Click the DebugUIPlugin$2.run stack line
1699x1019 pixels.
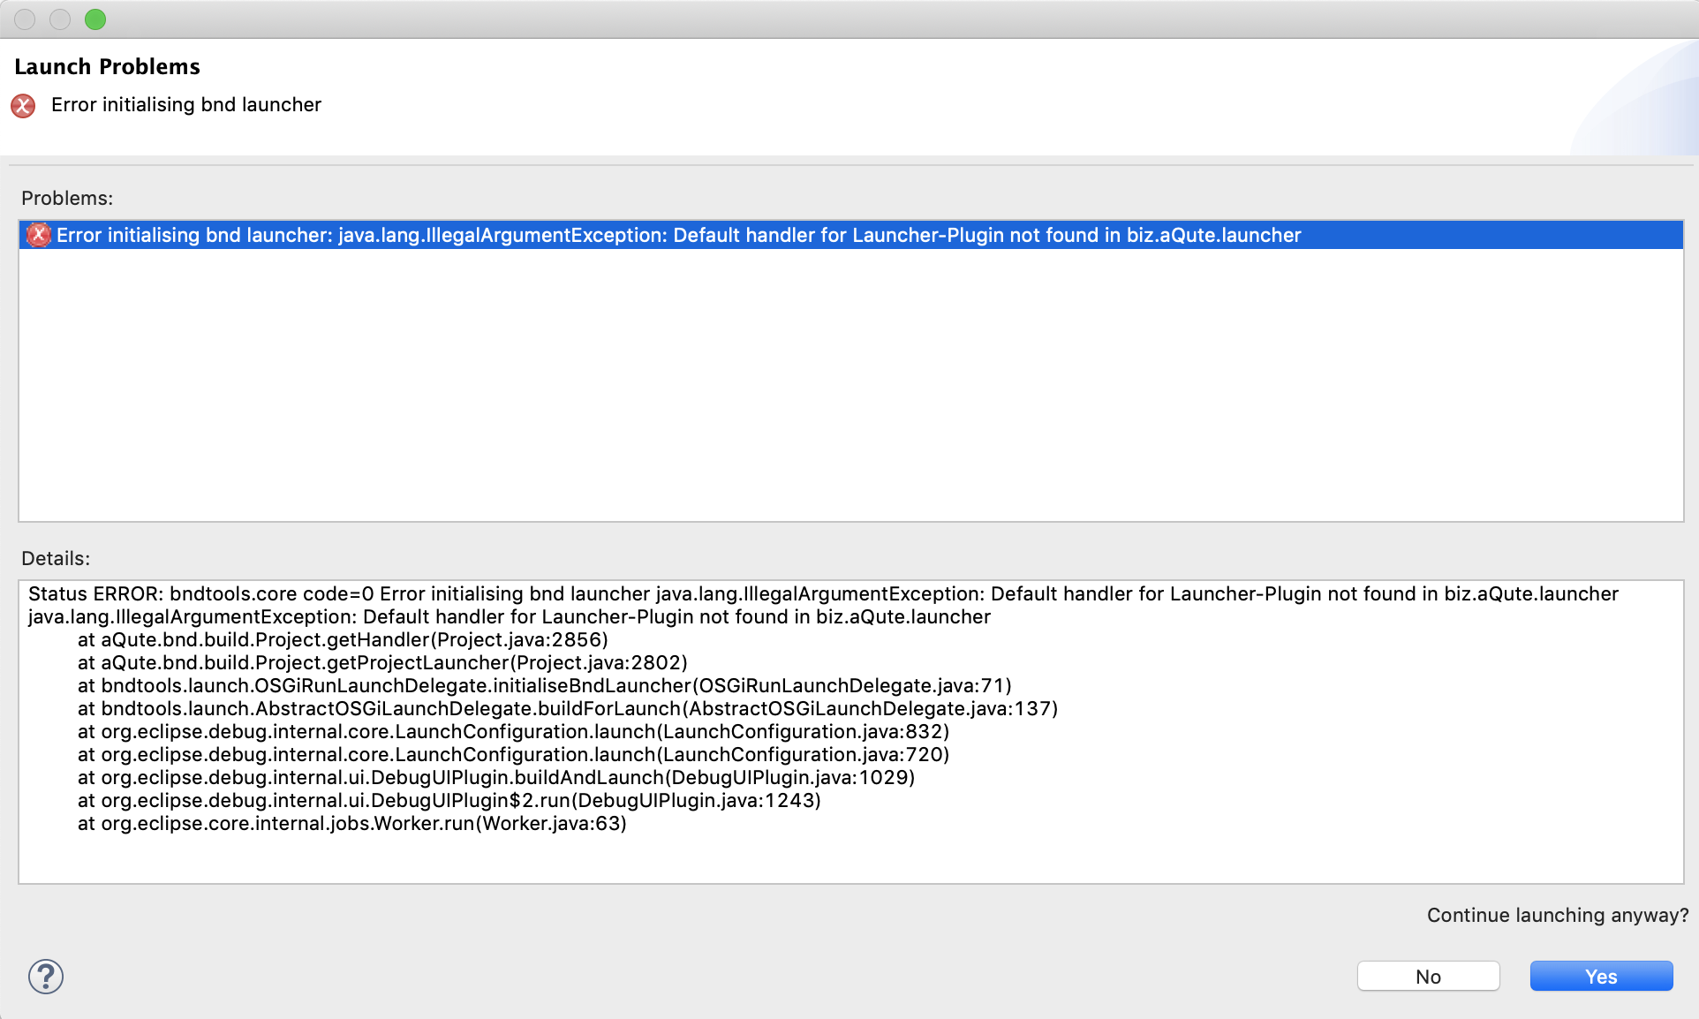449,800
